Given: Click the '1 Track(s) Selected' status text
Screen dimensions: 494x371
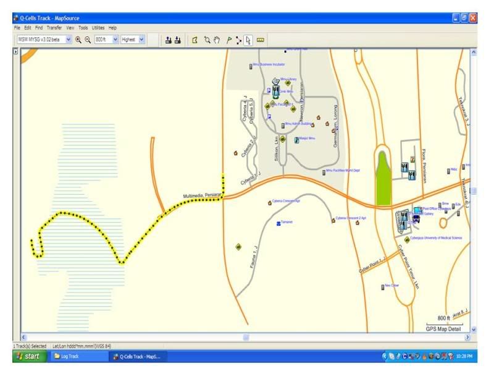Looking at the screenshot, I should pos(30,346).
